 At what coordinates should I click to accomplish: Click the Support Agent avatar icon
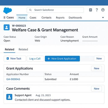[x=9, y=97]
